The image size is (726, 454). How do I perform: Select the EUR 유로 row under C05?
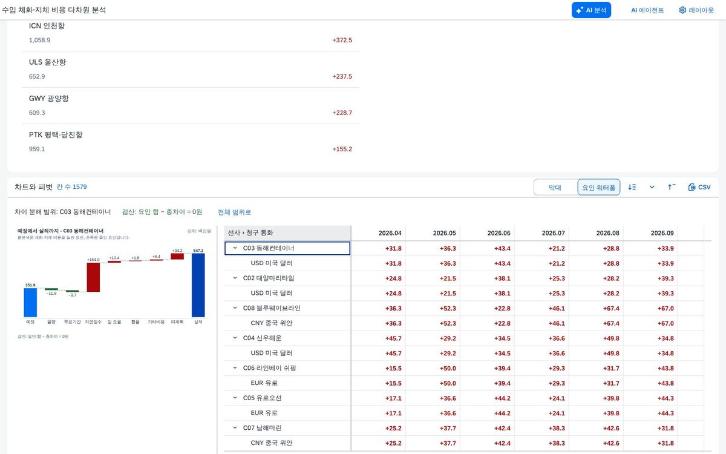[287, 413]
